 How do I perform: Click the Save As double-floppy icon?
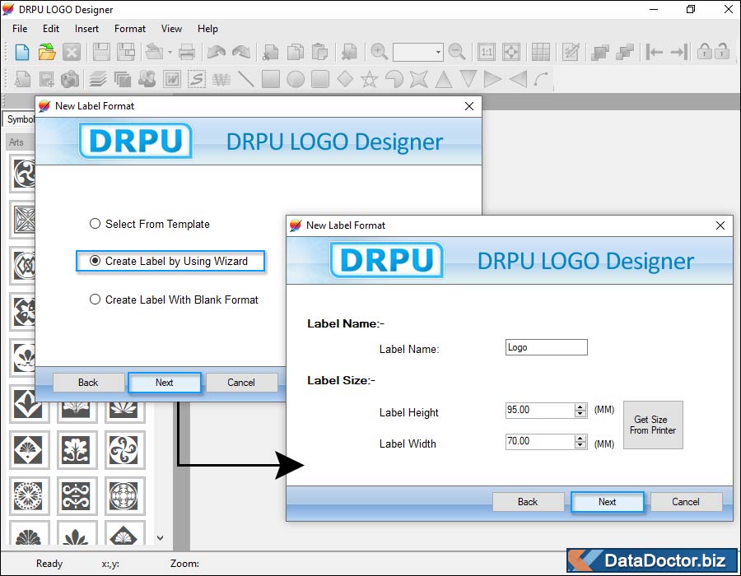(126, 52)
